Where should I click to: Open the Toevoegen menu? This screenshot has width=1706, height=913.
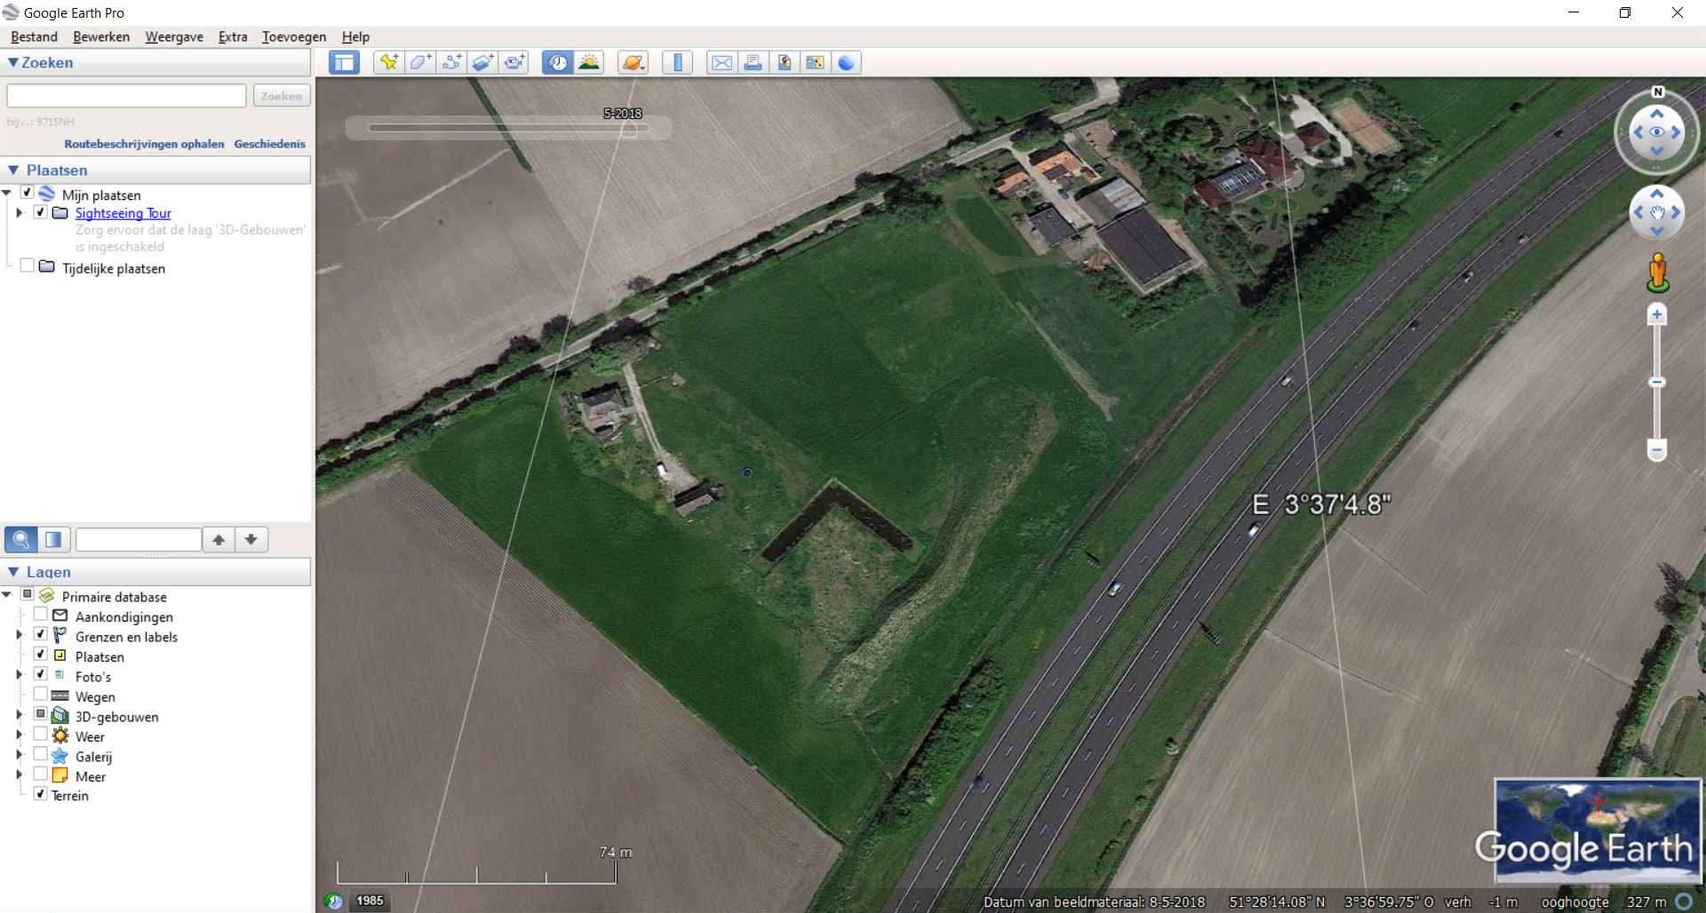coord(293,36)
